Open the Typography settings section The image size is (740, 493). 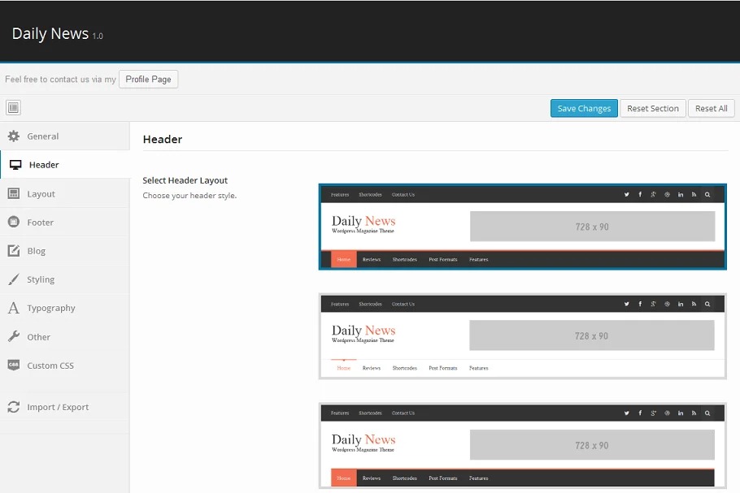[50, 309]
